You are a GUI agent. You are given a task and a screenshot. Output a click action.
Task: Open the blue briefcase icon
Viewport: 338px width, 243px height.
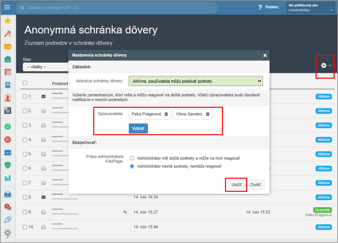pos(8,152)
